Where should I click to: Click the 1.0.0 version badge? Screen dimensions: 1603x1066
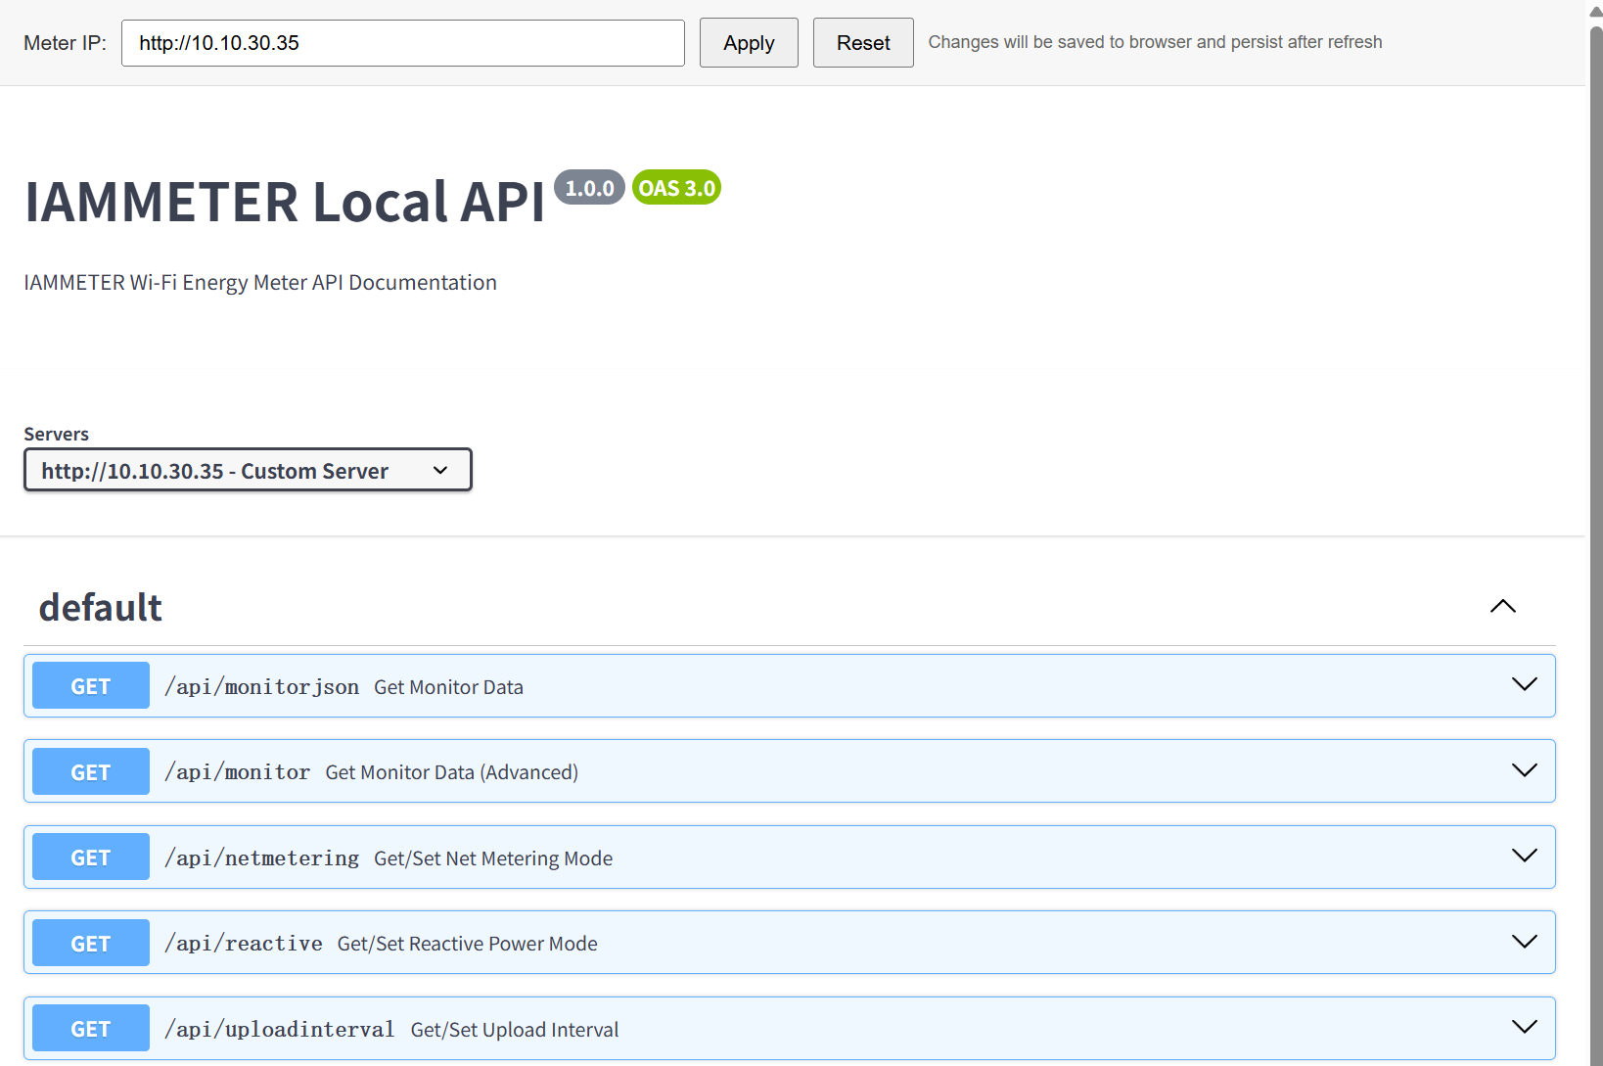point(589,188)
